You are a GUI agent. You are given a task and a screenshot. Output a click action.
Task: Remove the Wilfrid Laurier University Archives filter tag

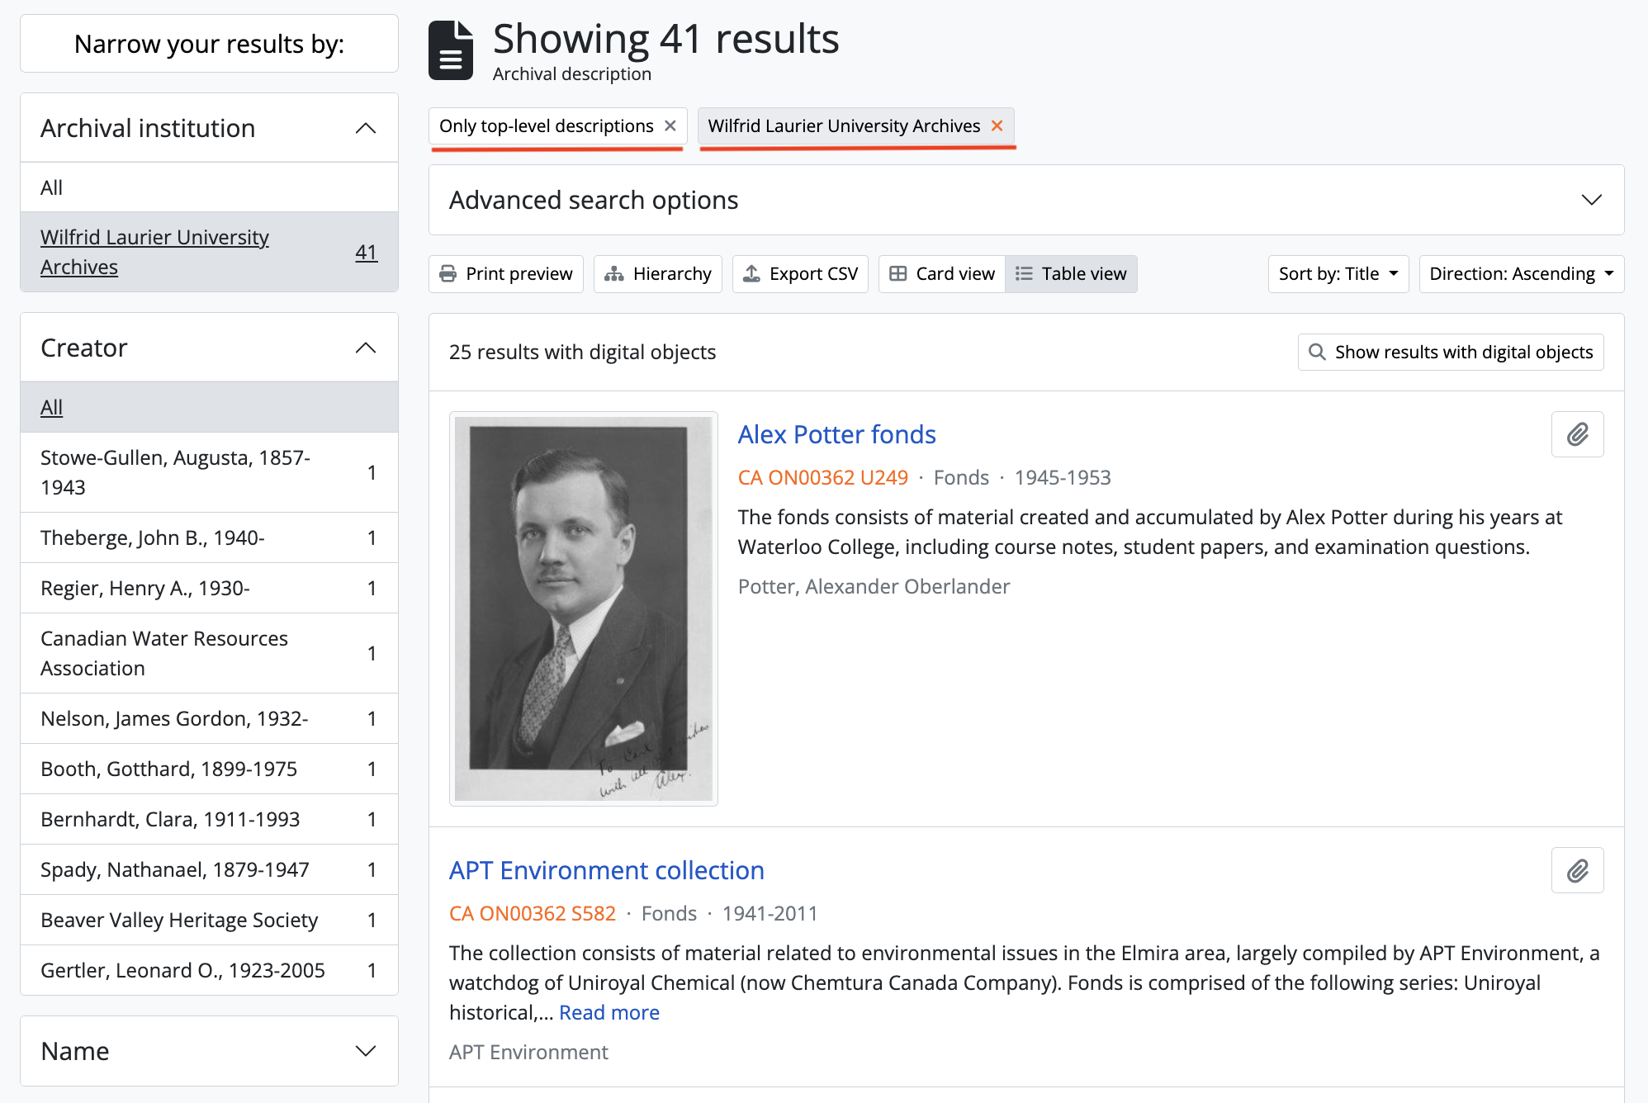(x=997, y=125)
